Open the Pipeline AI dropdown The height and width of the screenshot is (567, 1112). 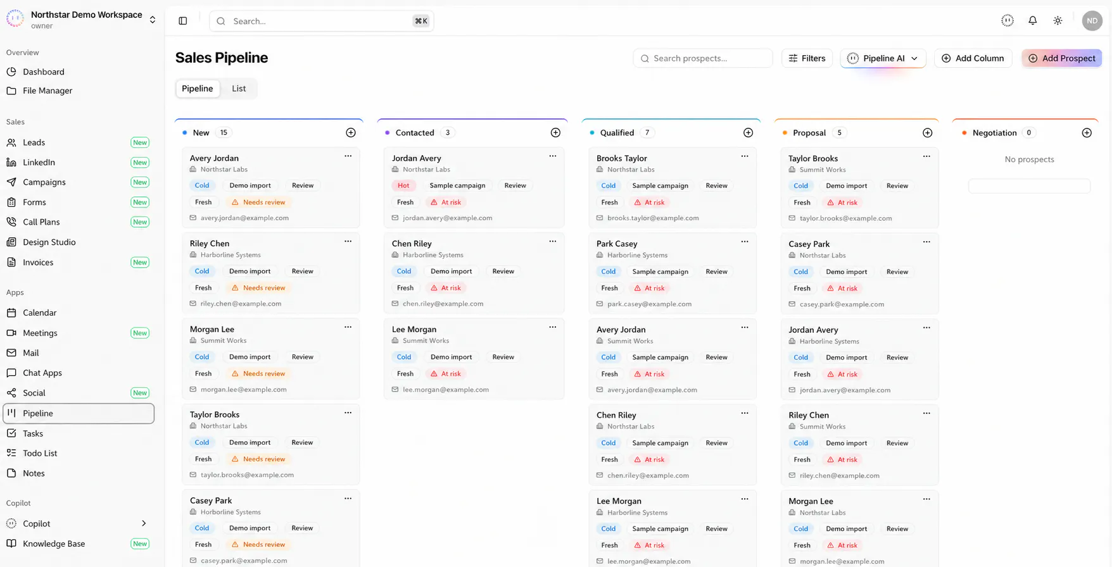coord(883,58)
